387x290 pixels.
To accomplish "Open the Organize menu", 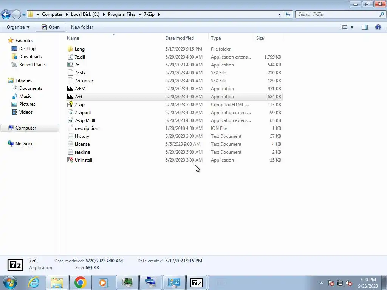I will point(18,27).
